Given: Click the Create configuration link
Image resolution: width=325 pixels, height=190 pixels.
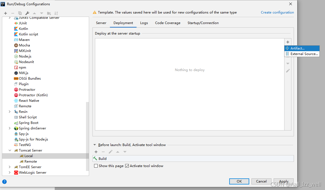Looking at the screenshot, I should click(x=277, y=12).
